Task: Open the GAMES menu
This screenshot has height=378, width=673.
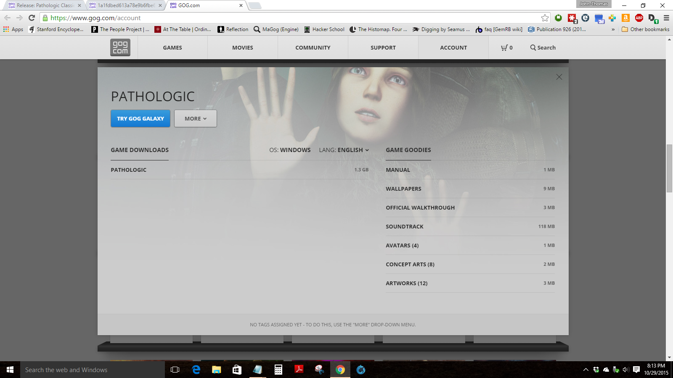Action: point(172,47)
